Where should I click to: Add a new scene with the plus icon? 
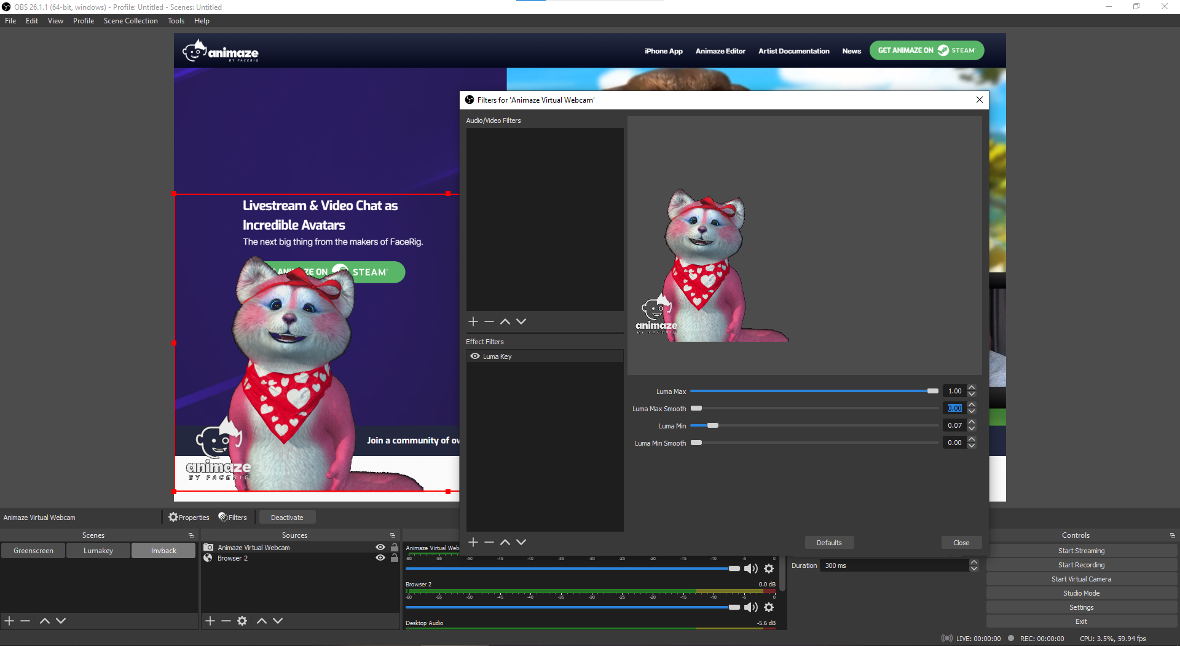pos(9,621)
